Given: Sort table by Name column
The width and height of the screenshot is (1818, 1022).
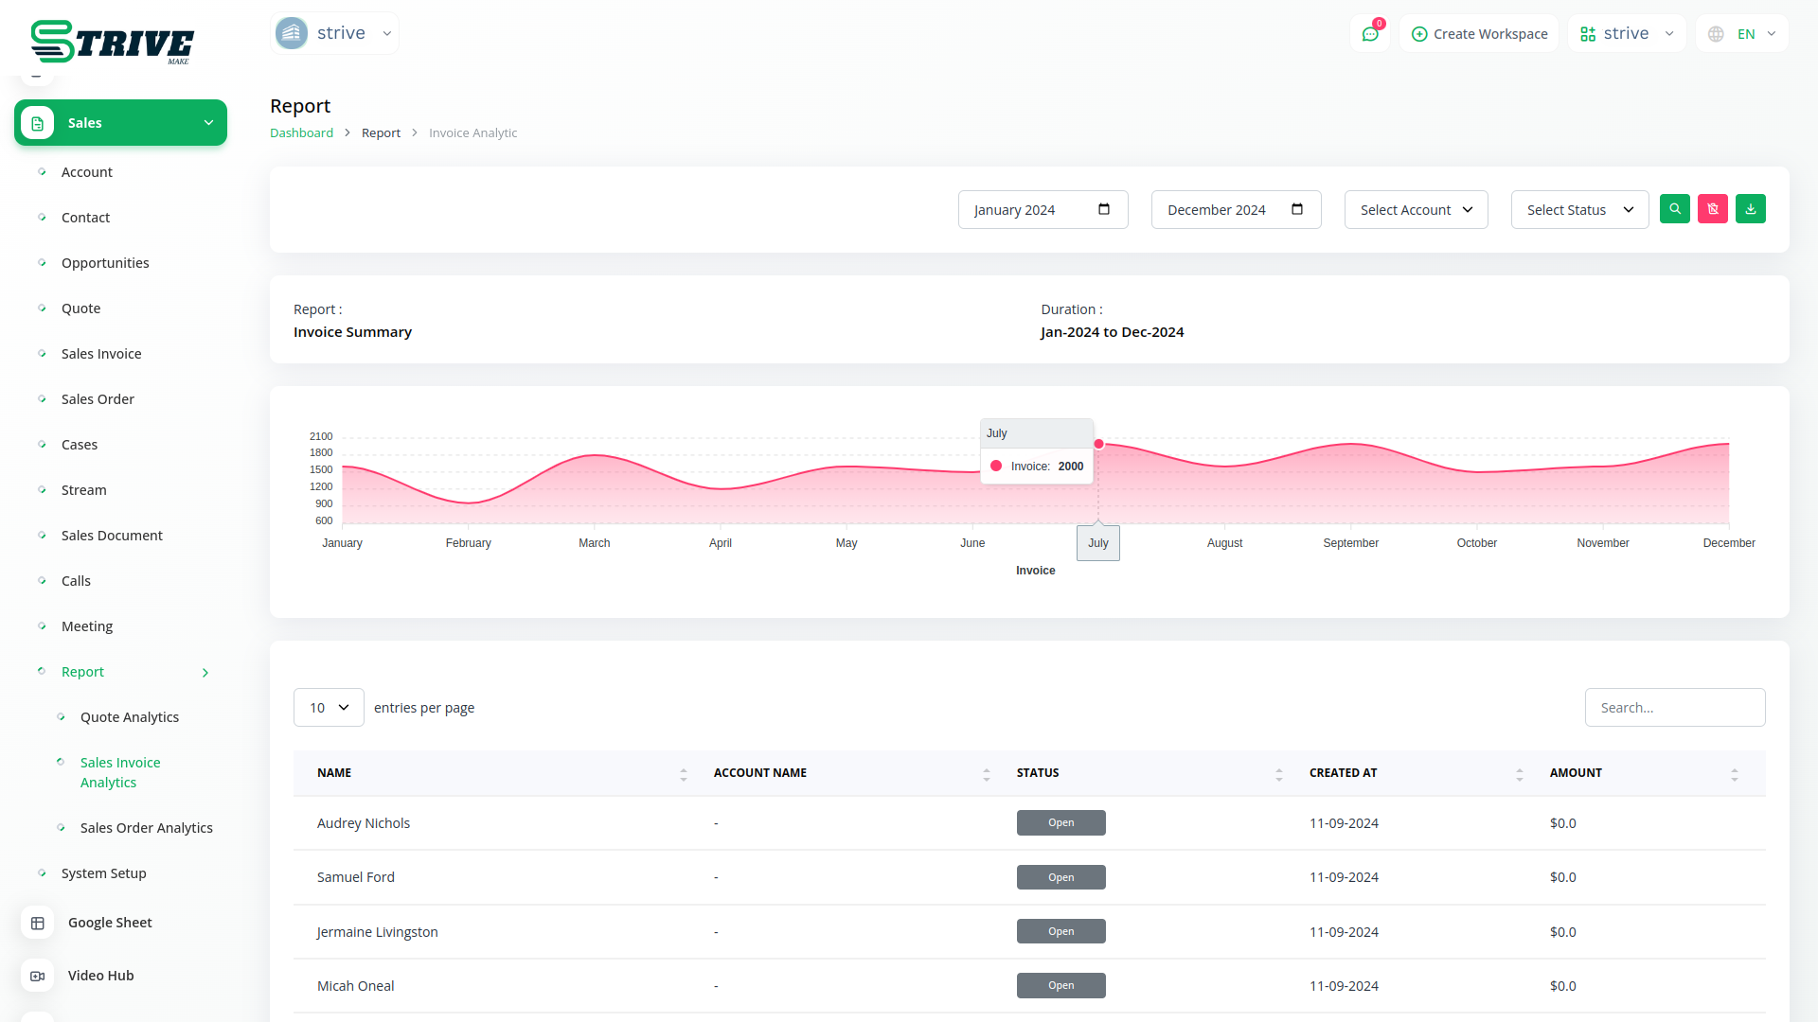Looking at the screenshot, I should click(x=683, y=774).
